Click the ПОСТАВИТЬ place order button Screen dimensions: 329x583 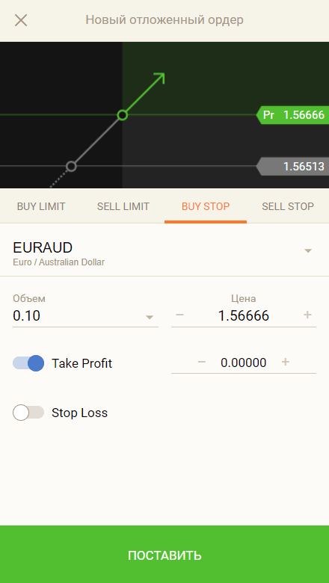point(164,555)
